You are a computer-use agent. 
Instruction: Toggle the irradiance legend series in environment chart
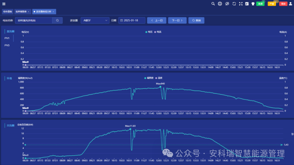tap(149, 78)
